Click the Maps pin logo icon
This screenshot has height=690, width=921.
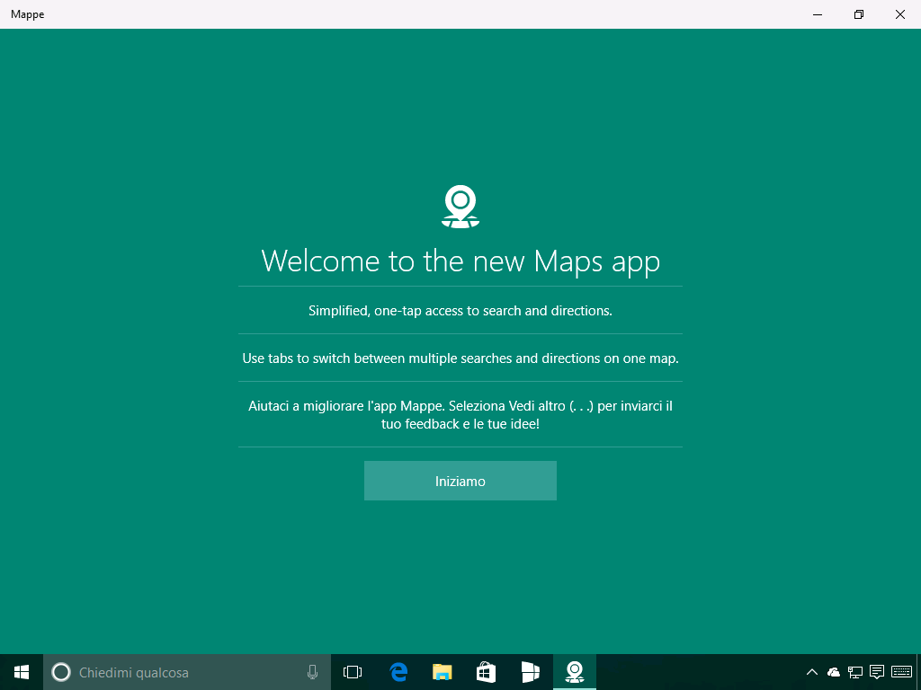[460, 207]
